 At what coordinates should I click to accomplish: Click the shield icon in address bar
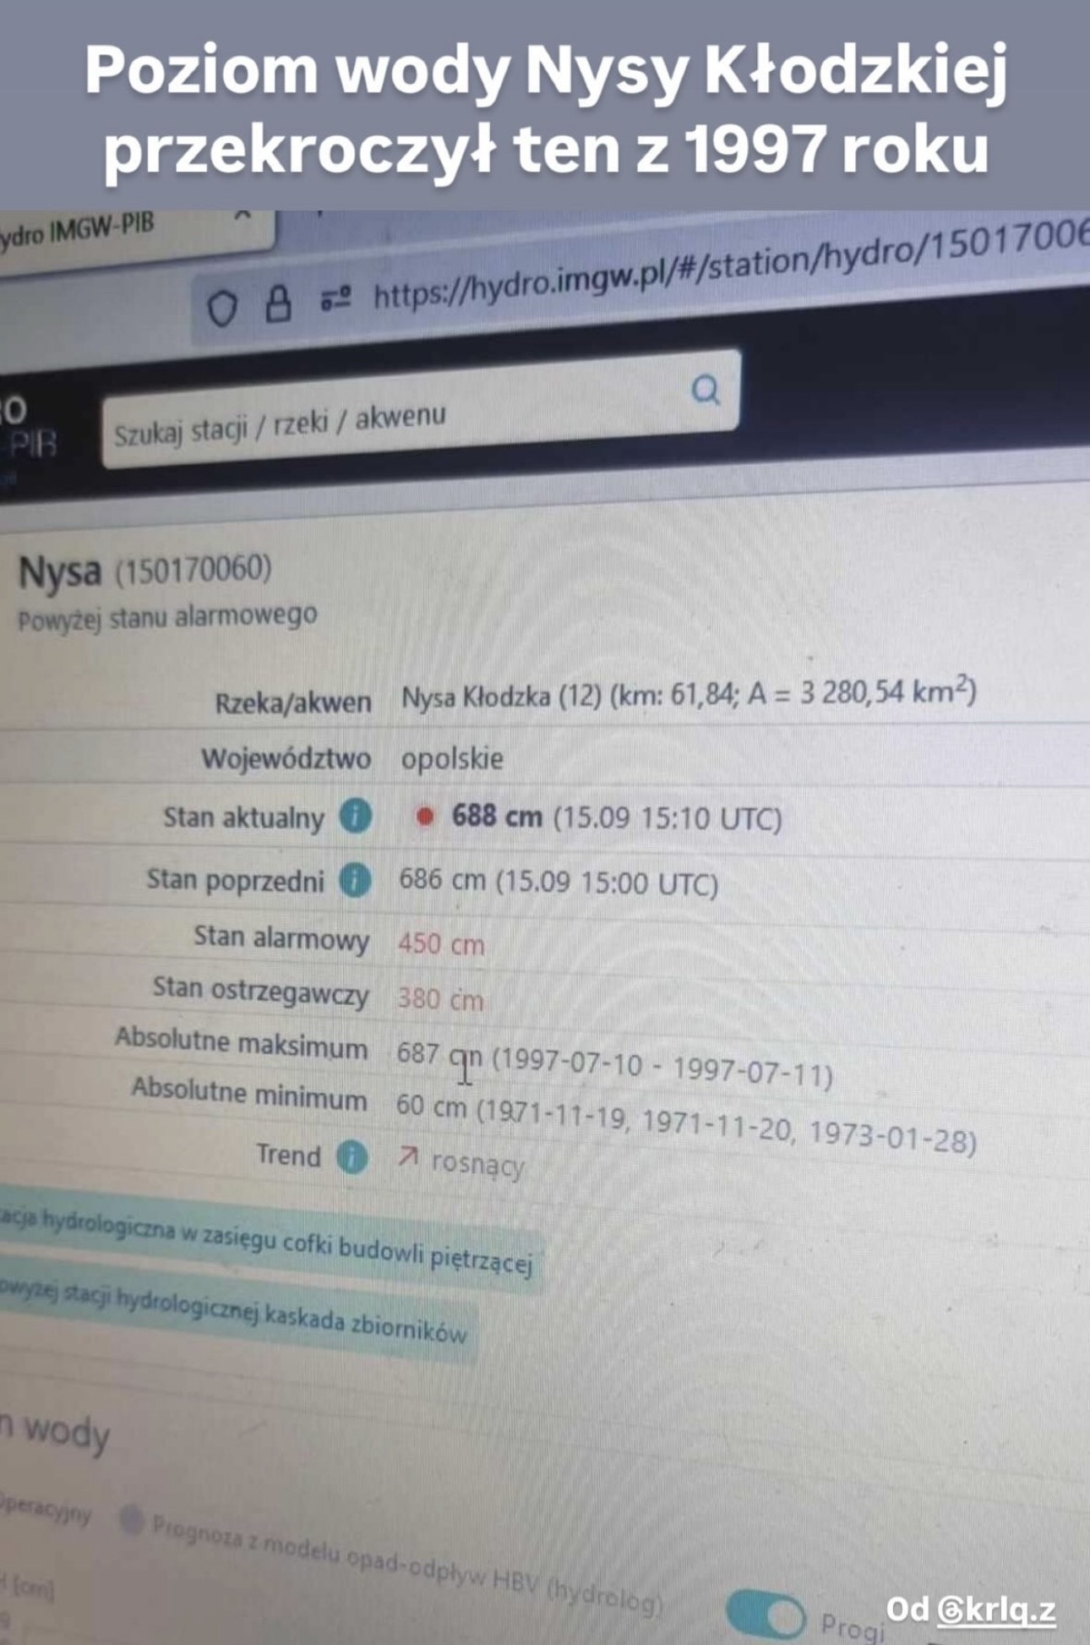222,309
